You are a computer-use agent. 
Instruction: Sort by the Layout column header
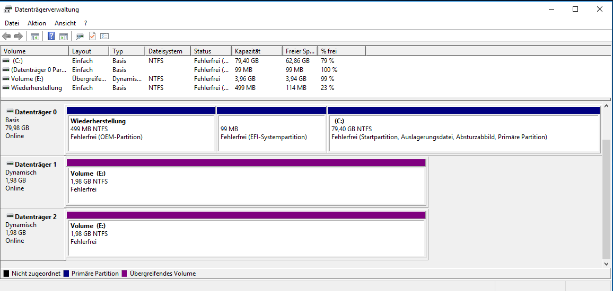pyautogui.click(x=89, y=51)
